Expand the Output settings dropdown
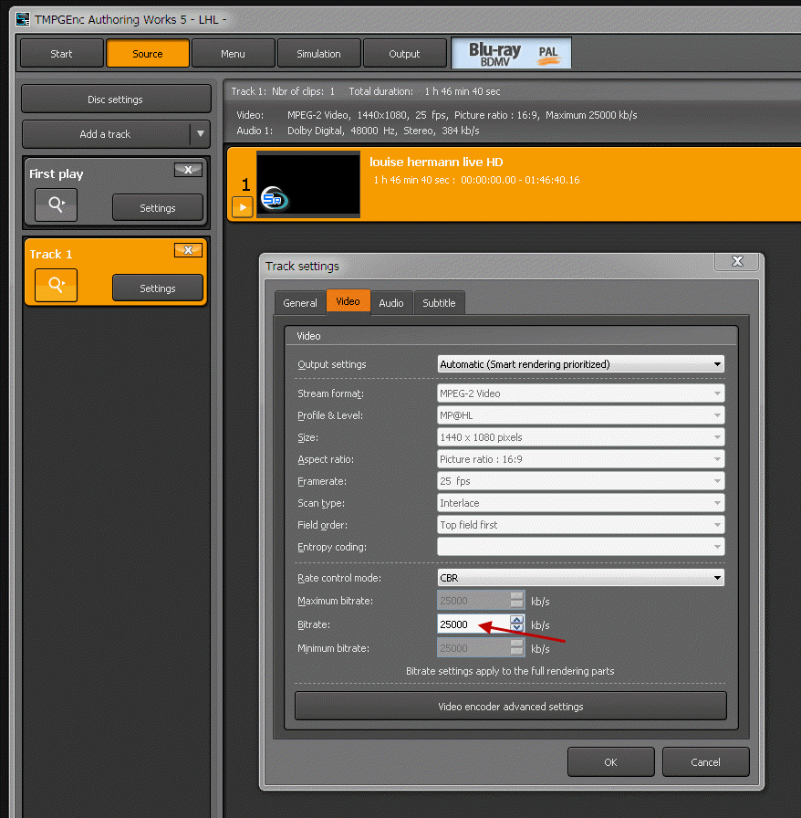 point(580,364)
